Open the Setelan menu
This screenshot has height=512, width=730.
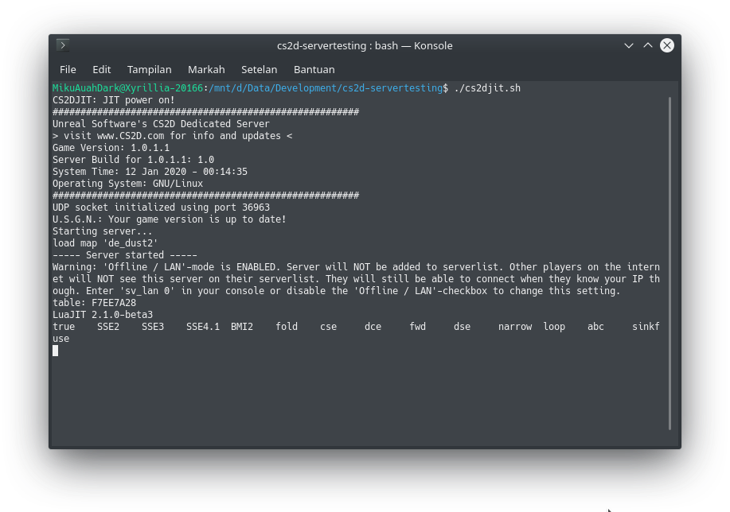point(259,69)
